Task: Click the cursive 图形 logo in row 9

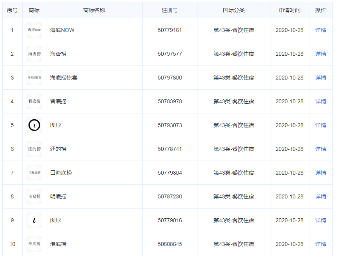Action: pyautogui.click(x=34, y=220)
